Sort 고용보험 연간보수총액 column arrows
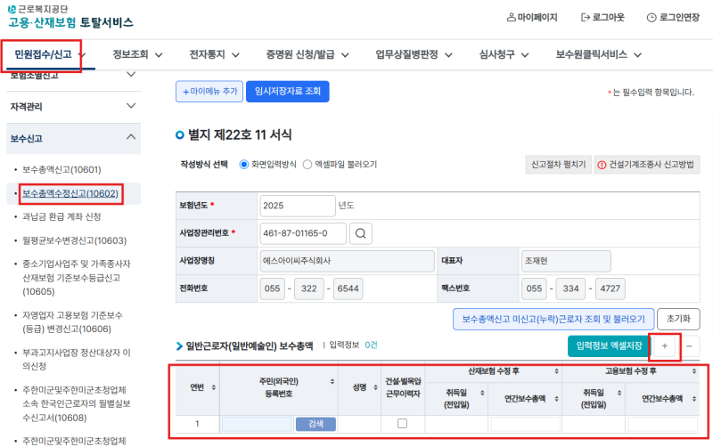The image size is (713, 447). tap(694, 399)
